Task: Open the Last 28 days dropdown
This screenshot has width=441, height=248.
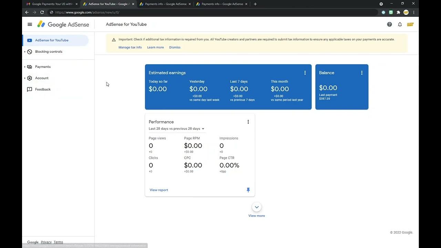Action: pos(176,129)
